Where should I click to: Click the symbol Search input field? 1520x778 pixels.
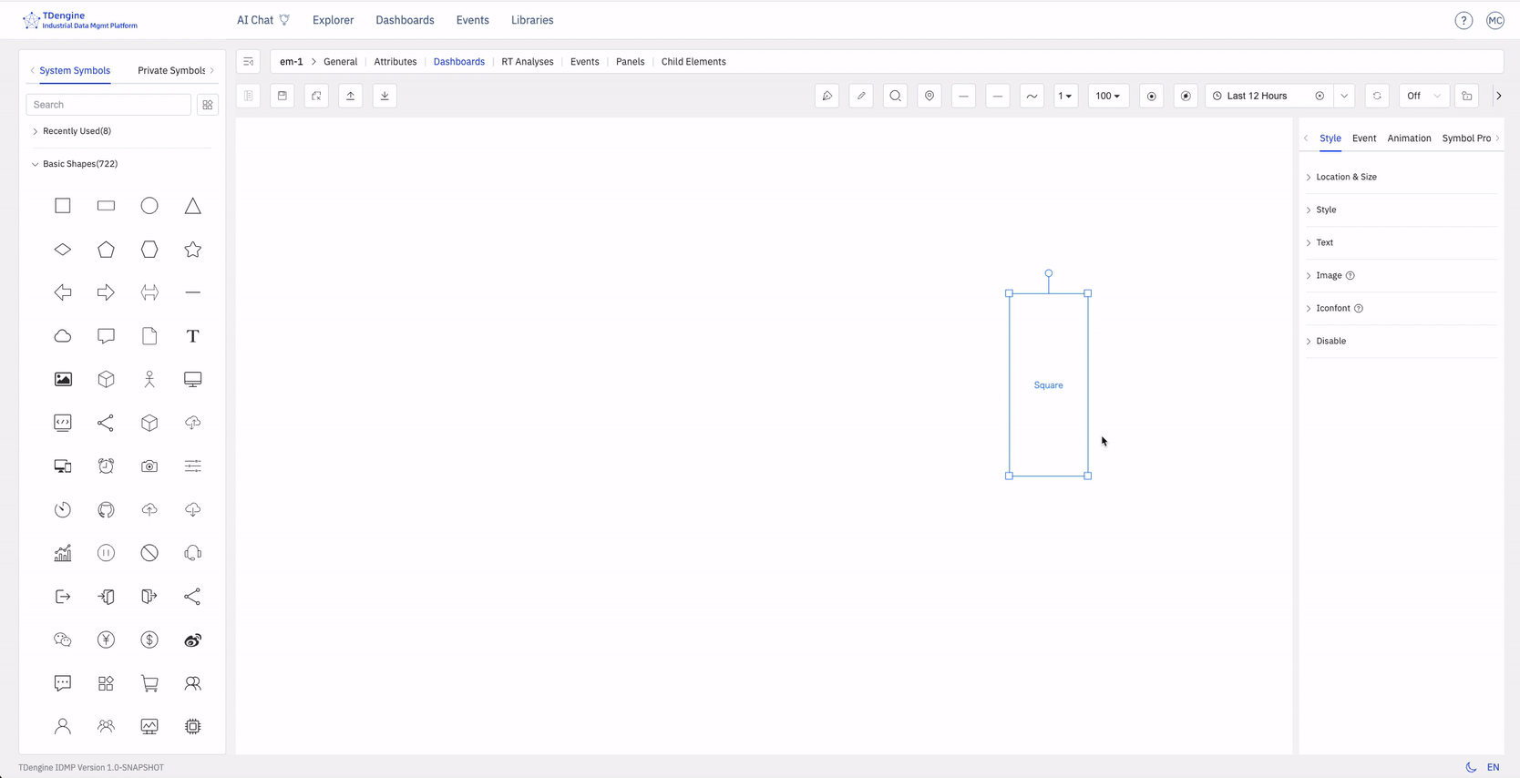click(108, 105)
